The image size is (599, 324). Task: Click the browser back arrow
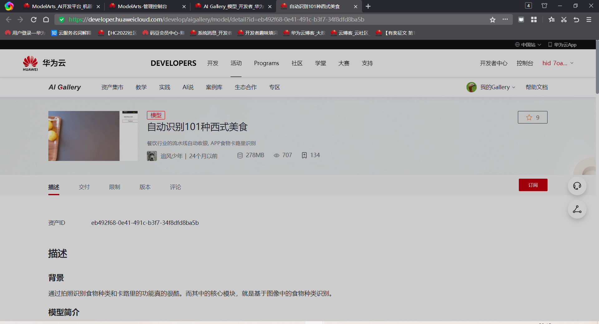coord(8,20)
